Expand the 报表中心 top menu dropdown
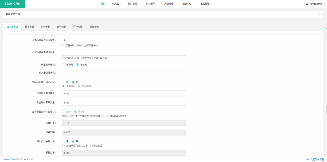Screen dimensions: 327x162 click(x=188, y=4)
